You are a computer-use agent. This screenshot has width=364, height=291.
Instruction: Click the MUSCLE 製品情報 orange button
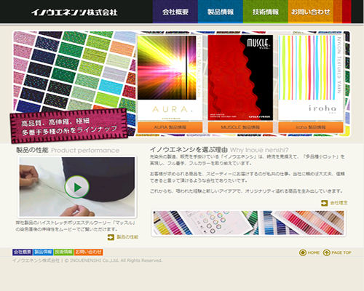tap(240, 127)
